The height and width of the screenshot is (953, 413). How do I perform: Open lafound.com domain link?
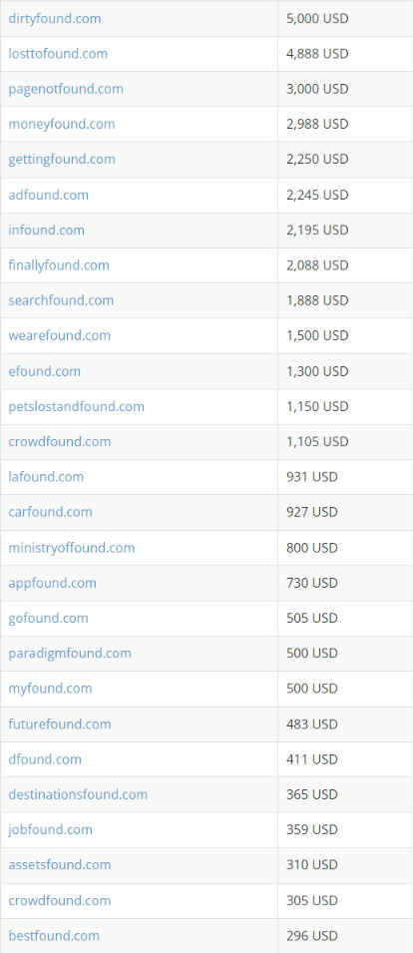point(46,477)
